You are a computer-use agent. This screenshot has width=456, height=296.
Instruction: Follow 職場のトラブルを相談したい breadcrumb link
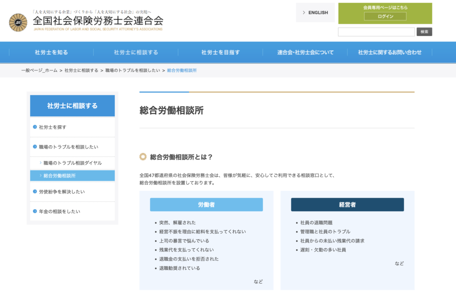tap(132, 71)
